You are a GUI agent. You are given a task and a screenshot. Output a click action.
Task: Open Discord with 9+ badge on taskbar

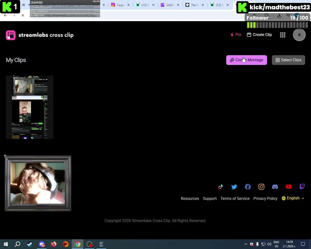[42, 244]
